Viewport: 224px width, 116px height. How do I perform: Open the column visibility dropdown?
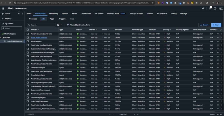click(x=59, y=25)
